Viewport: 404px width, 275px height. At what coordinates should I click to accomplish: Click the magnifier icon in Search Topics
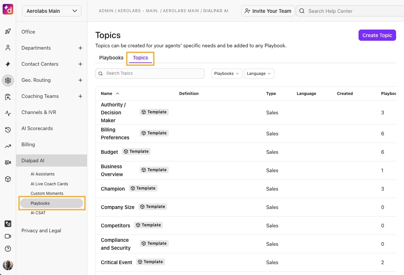click(101, 73)
